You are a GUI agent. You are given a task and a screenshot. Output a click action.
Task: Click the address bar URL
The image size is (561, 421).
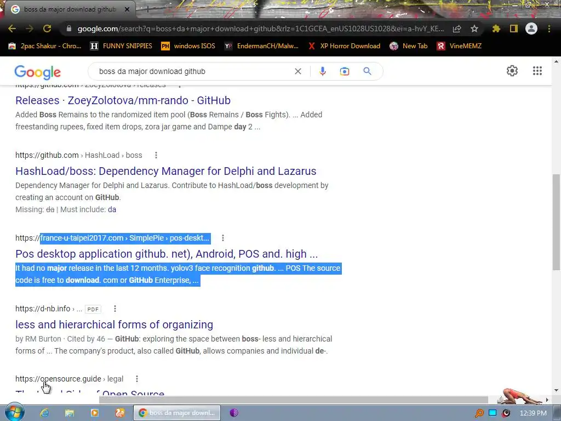260,29
